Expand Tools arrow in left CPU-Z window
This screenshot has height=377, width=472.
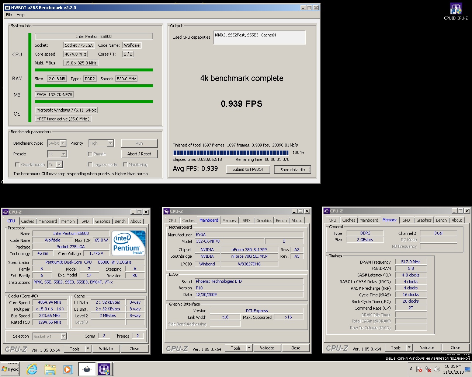pyautogui.click(x=88, y=349)
